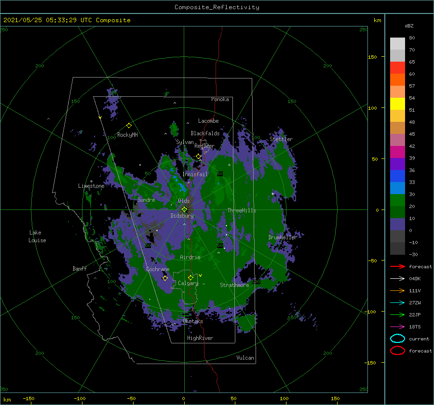Click the Cochrane town label
The width and height of the screenshot is (434, 405).
[158, 269]
